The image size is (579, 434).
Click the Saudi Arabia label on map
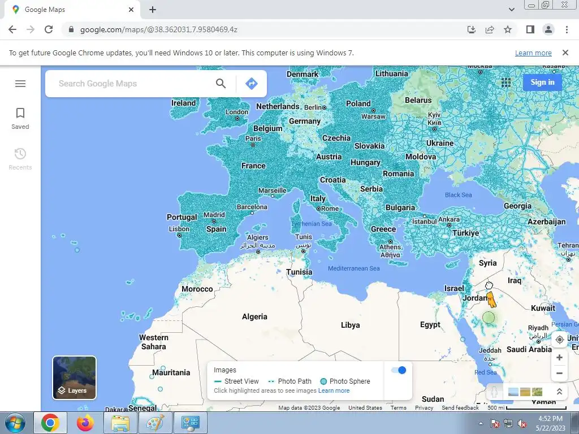coord(529,349)
